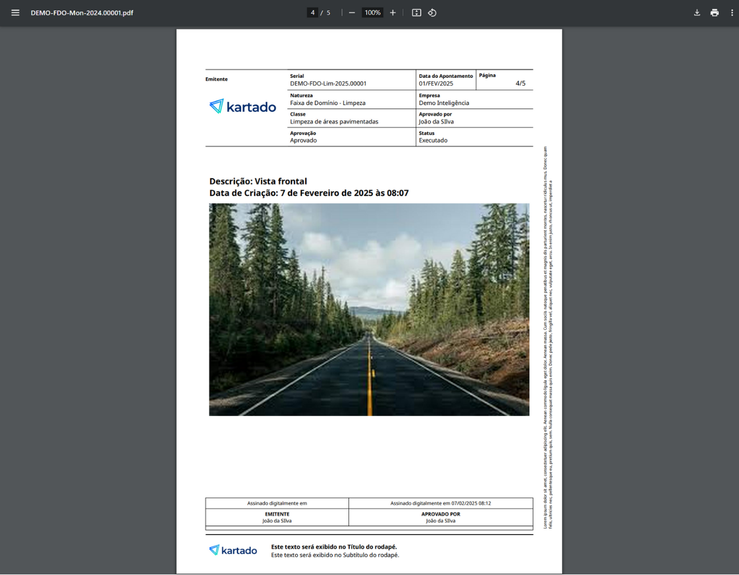Click the bold footer title text
Viewport: 739px width, 575px height.
tap(334, 547)
